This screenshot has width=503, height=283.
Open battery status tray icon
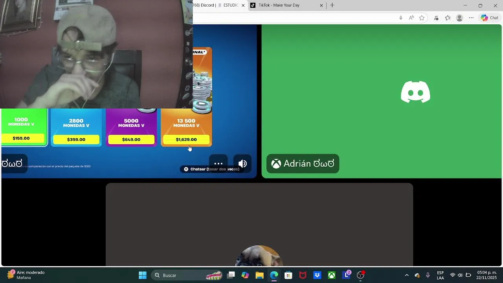click(x=468, y=275)
